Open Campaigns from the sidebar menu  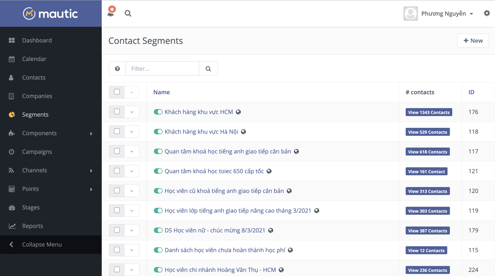click(37, 152)
